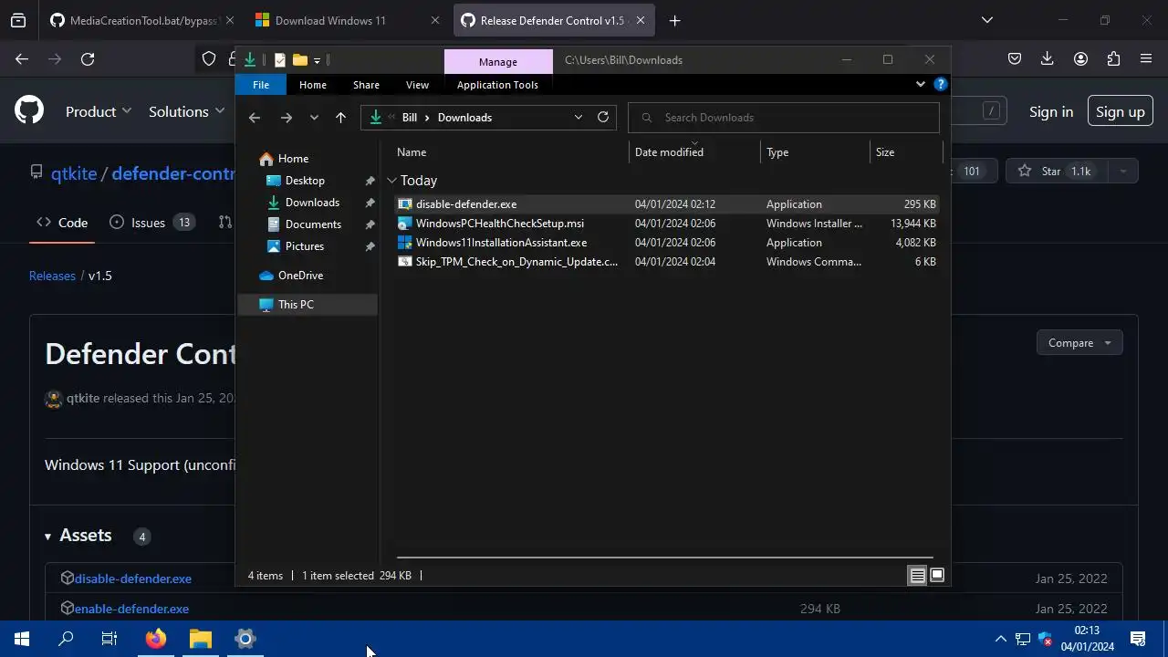1168x657 pixels.
Task: Open the Firefox hamburger menu
Action: pos(1146,59)
